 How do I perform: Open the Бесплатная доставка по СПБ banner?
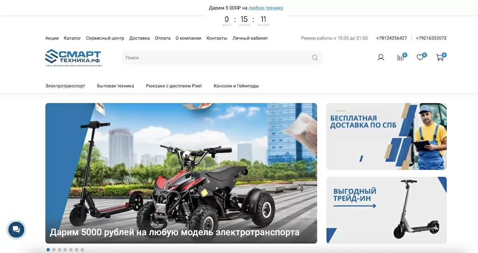coord(386,136)
